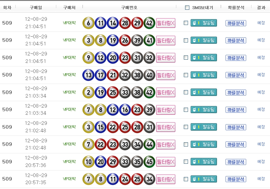This screenshot has height=189, width=270.
Task: Click the 예정 result link in the row with ball 2
Action: pyautogui.click(x=261, y=92)
